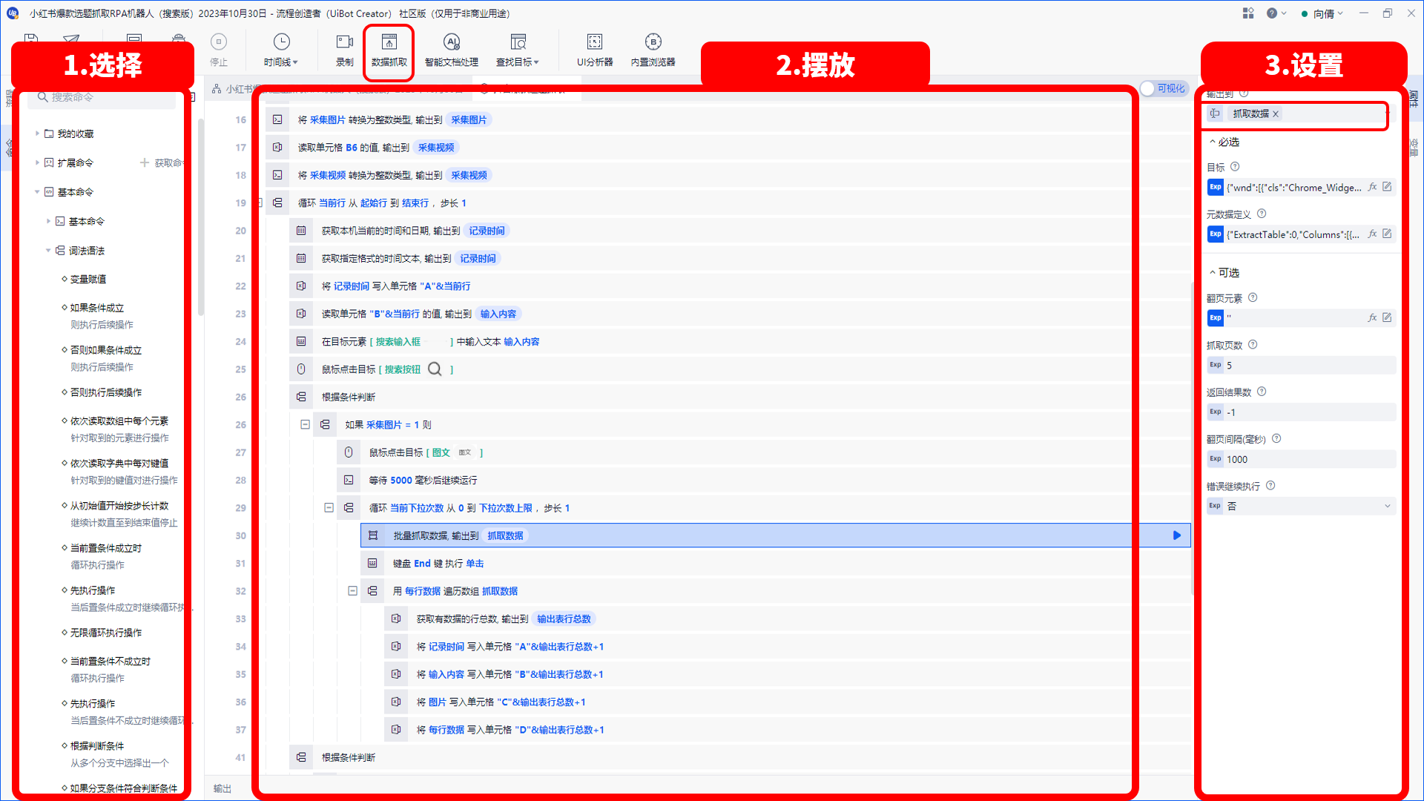Open the 错误继续执行 dropdown

pyautogui.click(x=1302, y=506)
